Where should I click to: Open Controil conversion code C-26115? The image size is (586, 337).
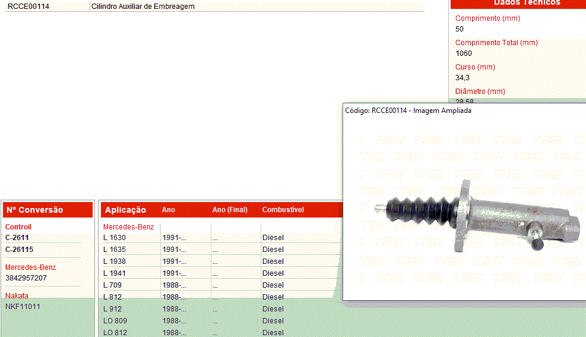coord(20,250)
